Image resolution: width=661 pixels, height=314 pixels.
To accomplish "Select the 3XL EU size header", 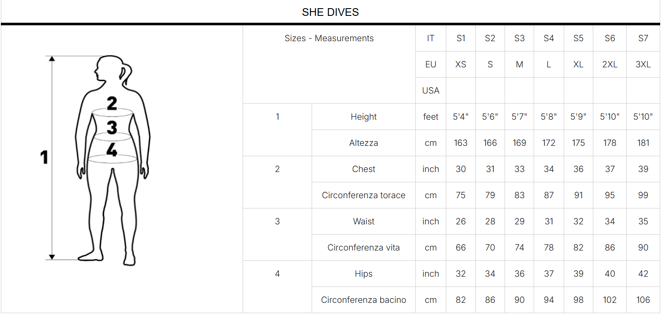I will (x=643, y=64).
